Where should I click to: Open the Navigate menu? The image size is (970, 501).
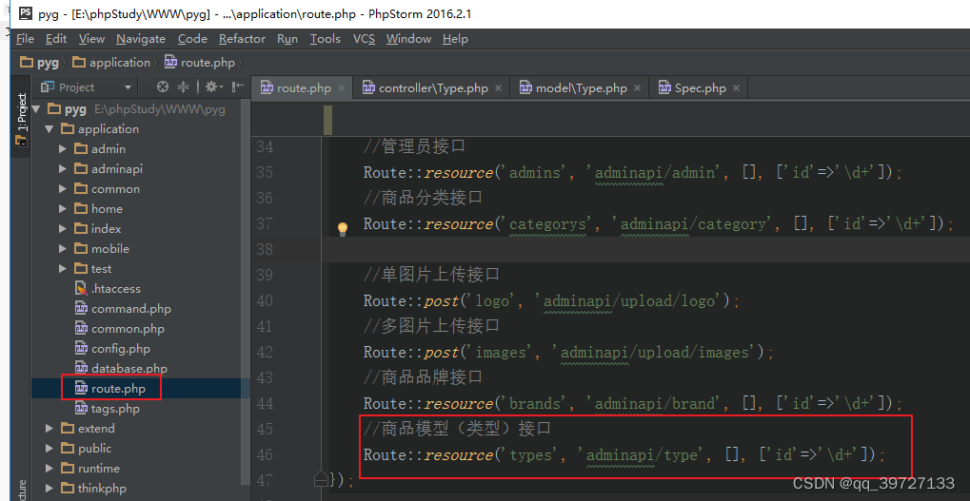[x=141, y=39]
